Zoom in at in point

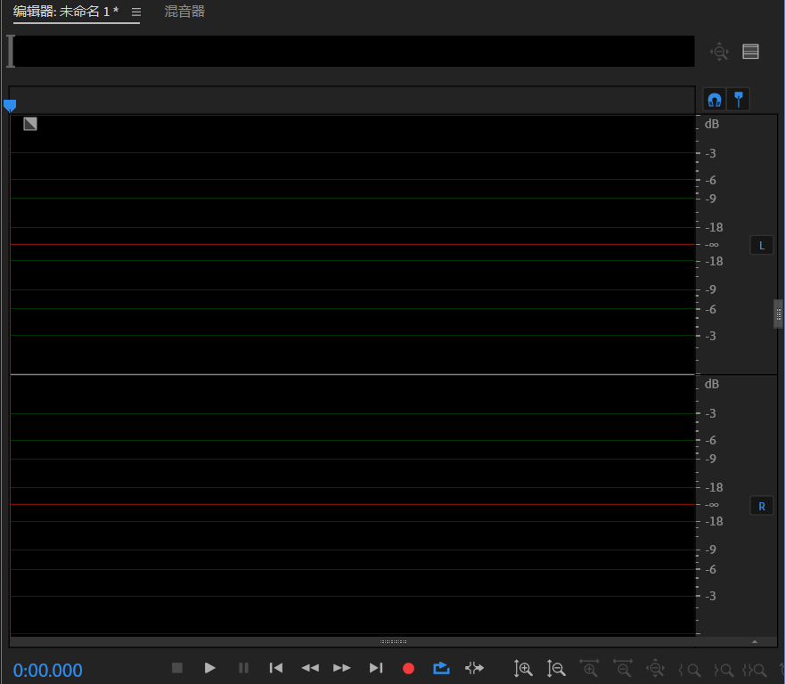point(690,670)
